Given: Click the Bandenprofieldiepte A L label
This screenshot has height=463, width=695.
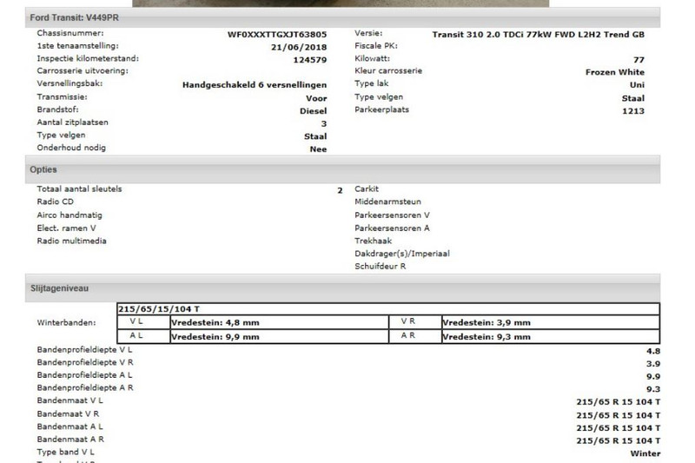Looking at the screenshot, I should (x=84, y=375).
